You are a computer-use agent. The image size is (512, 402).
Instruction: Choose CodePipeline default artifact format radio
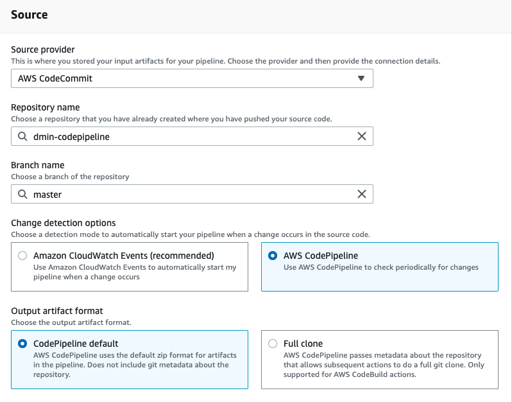(23, 344)
